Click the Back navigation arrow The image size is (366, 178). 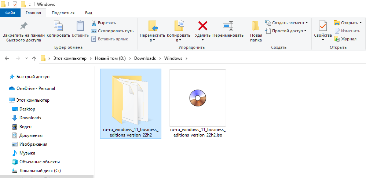[7, 58]
